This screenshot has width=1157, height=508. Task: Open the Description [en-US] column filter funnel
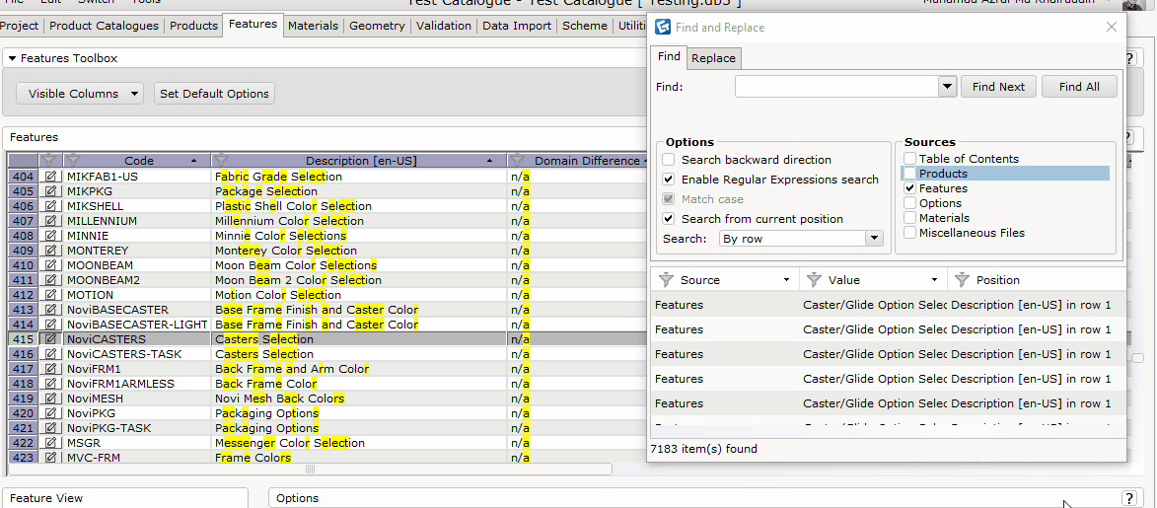221,160
